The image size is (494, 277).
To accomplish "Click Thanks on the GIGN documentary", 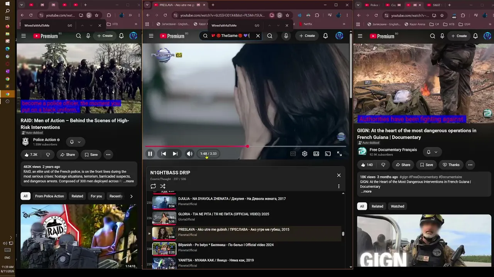I will coord(451,165).
